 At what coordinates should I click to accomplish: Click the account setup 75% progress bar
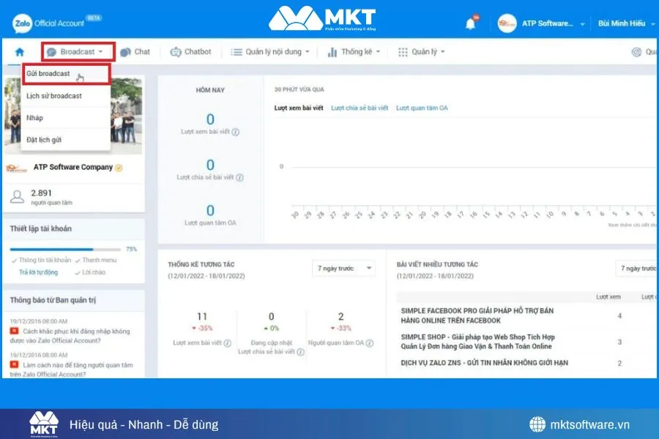click(x=66, y=249)
